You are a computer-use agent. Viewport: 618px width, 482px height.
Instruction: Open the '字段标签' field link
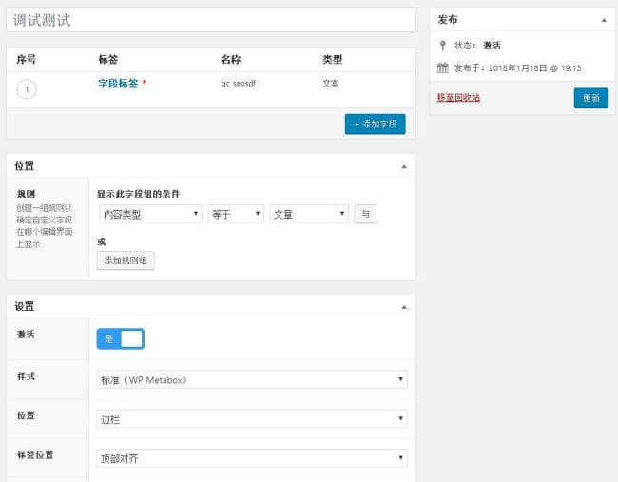point(118,84)
